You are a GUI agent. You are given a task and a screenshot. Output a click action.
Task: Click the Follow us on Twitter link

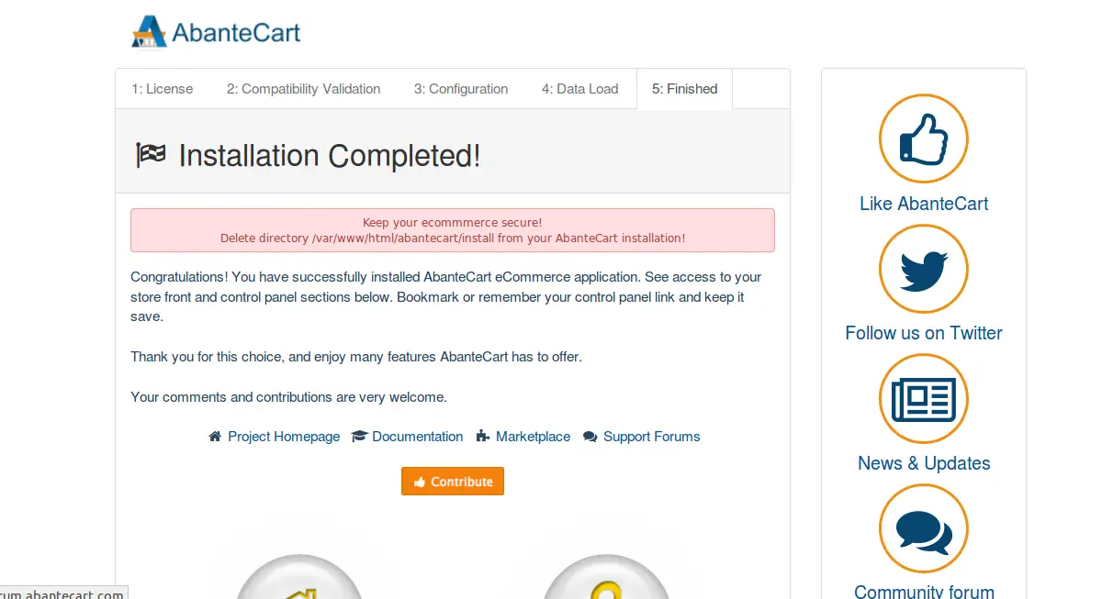[x=924, y=333]
